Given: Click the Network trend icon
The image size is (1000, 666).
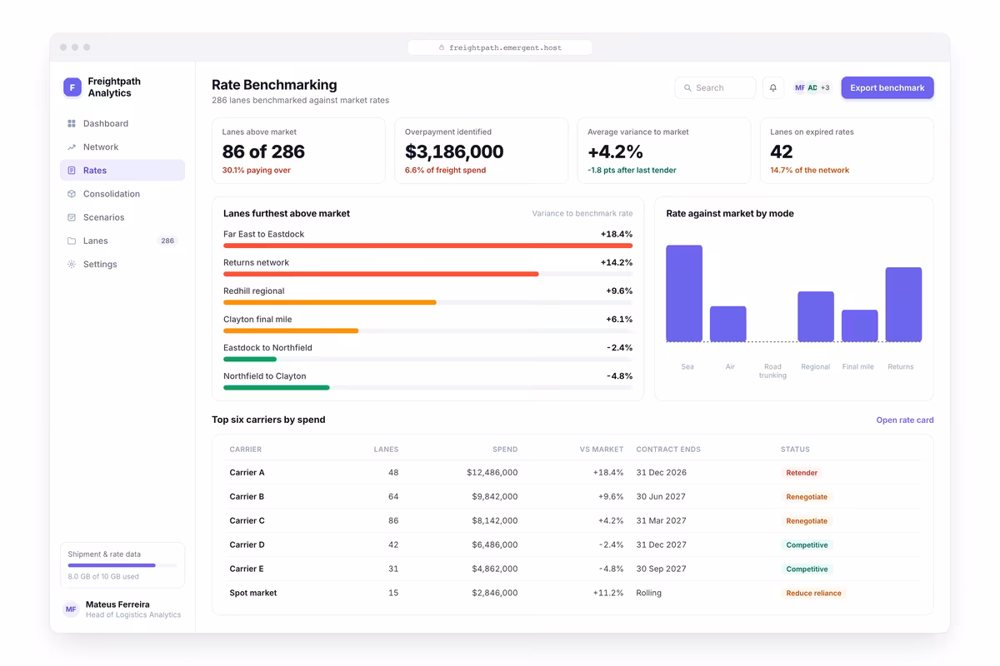Looking at the screenshot, I should click(72, 147).
